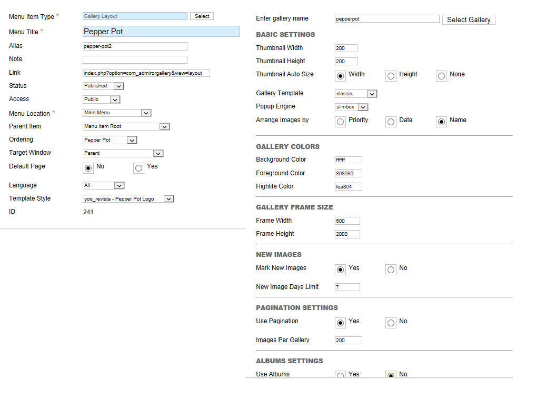
Task: Set Mark New Images to No
Action: pyautogui.click(x=391, y=270)
